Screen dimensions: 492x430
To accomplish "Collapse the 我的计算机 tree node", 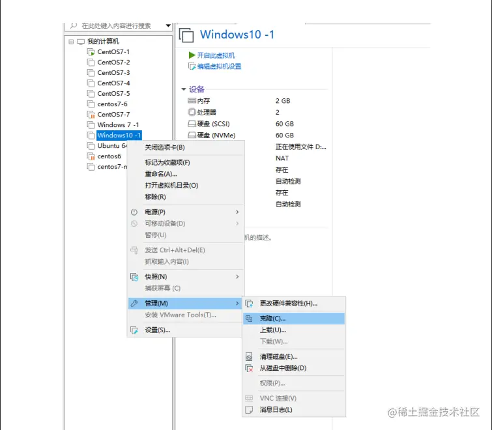I will point(71,42).
